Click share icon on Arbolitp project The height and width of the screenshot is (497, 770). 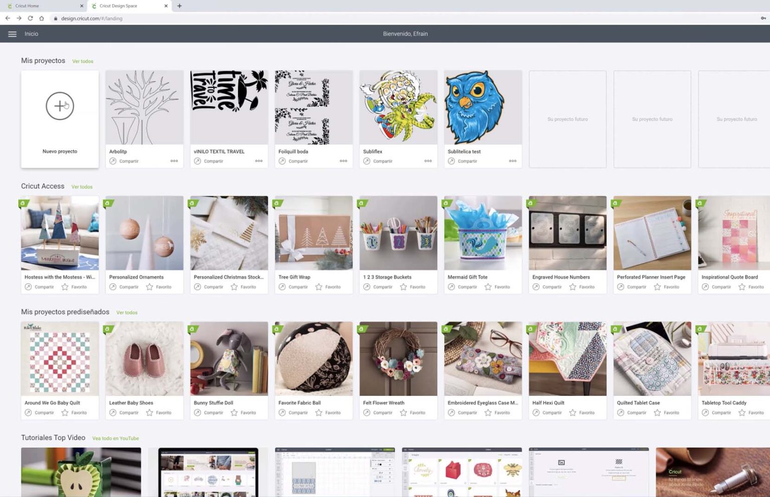click(113, 161)
